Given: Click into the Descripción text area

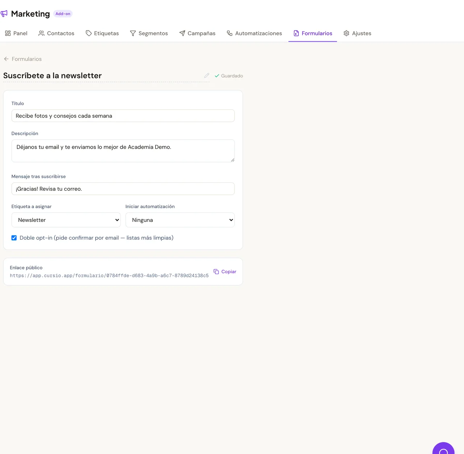Looking at the screenshot, I should [123, 151].
